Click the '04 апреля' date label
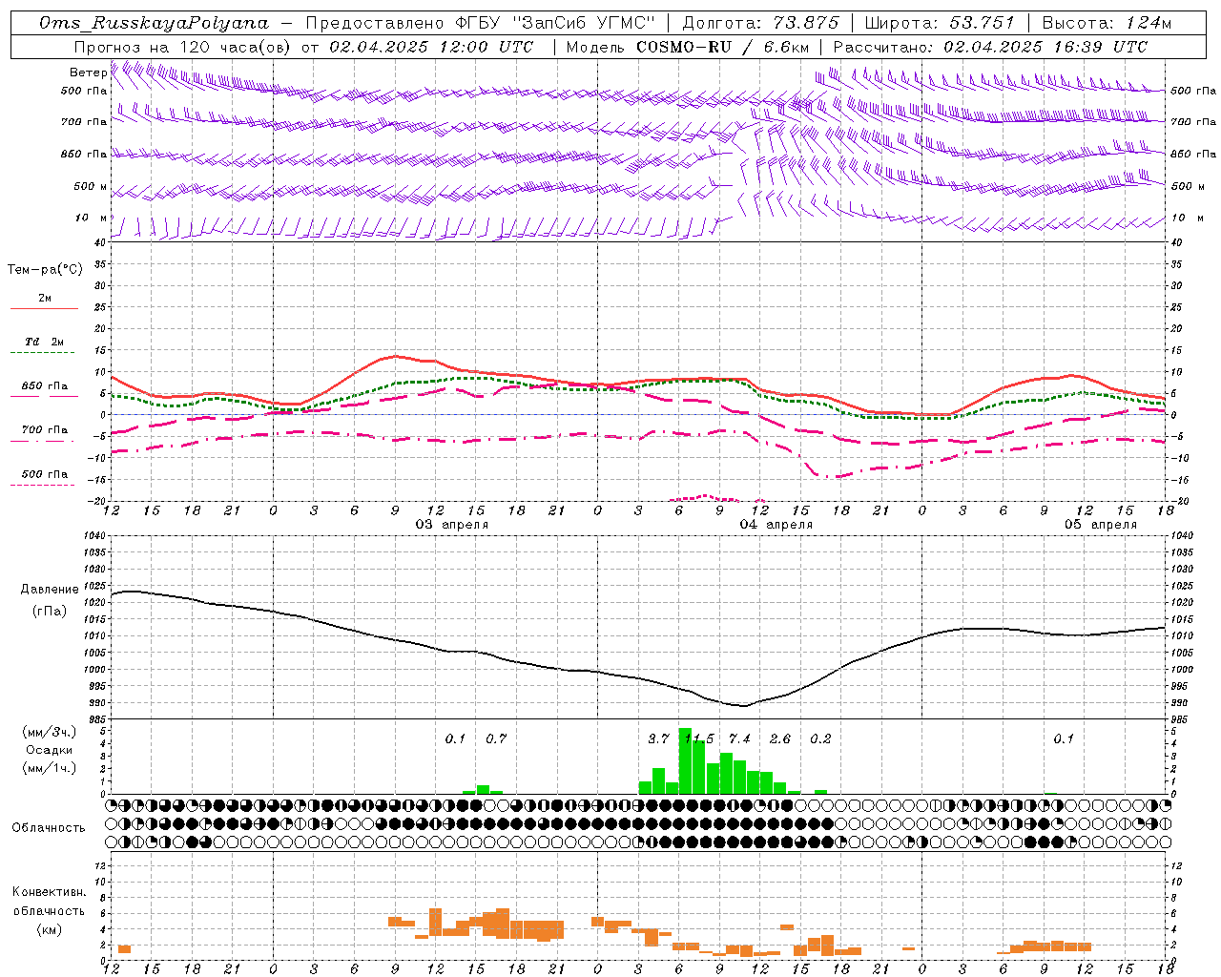Screen dimensions: 1221x977 point(776,525)
